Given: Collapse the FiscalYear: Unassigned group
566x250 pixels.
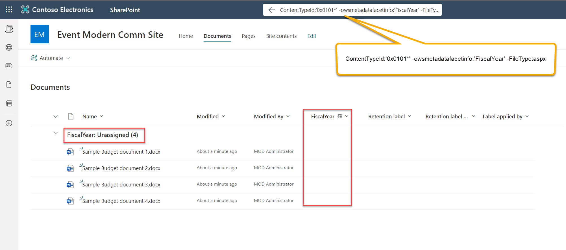Looking at the screenshot, I should (x=56, y=133).
